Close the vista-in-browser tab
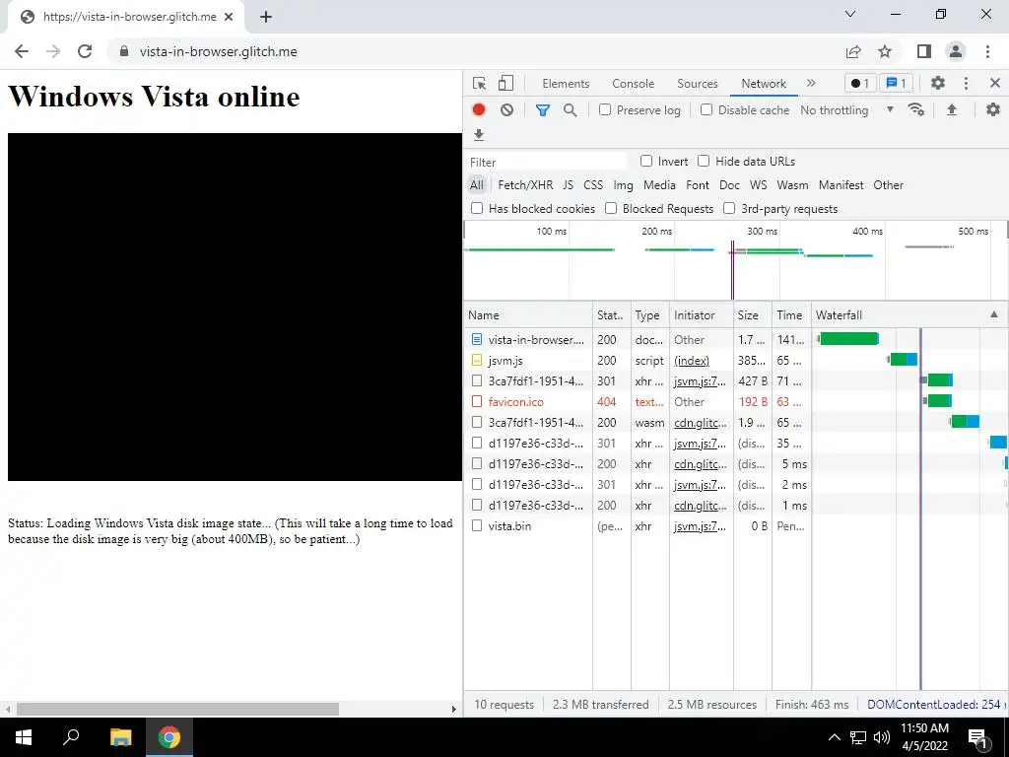 (229, 17)
